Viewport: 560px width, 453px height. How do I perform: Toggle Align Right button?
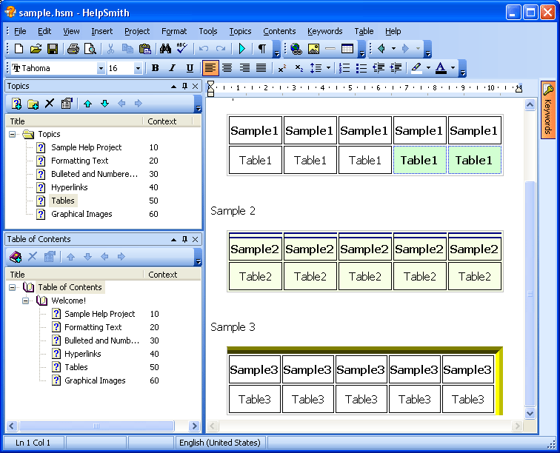click(x=244, y=68)
